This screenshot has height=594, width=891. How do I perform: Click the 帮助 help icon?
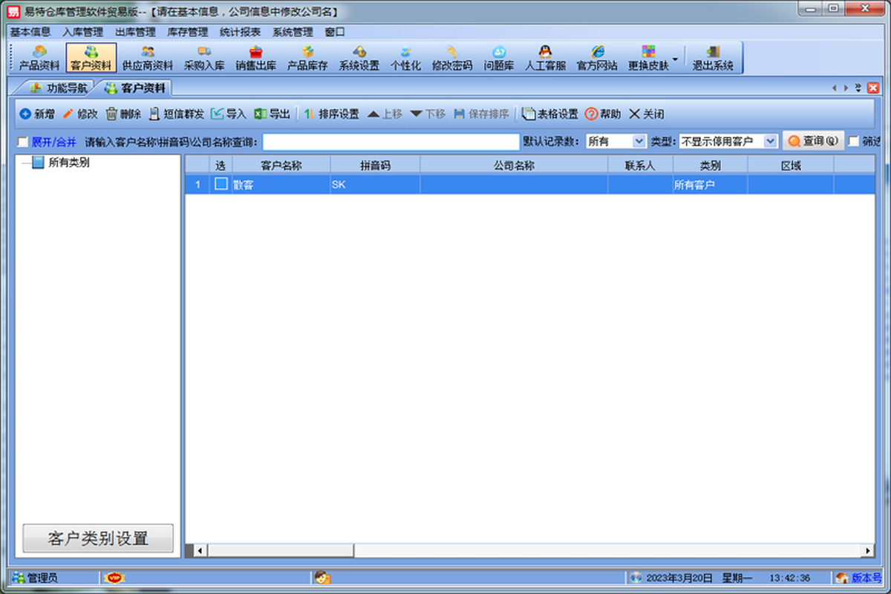pyautogui.click(x=603, y=114)
